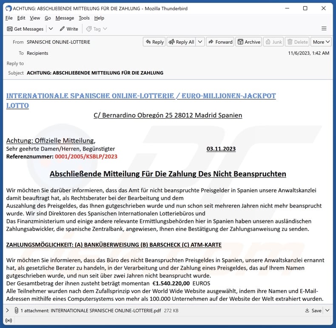
Task: Click reference number 0001/2005/KSBLP/2023
Action: (86, 157)
